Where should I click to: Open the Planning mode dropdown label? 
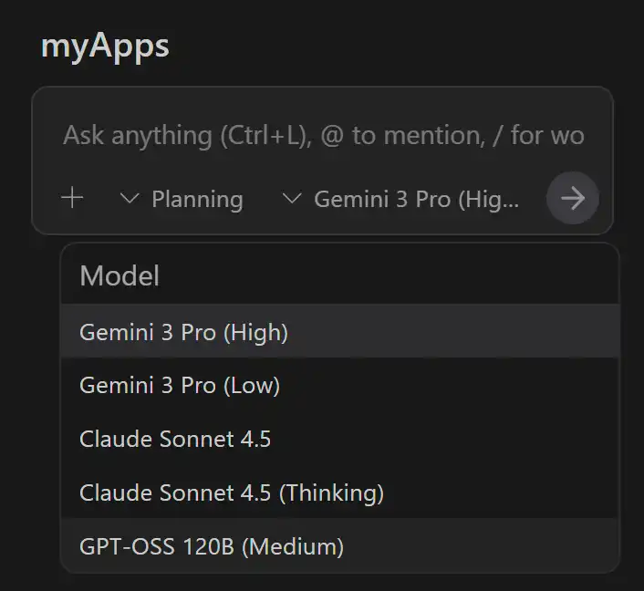(x=197, y=199)
